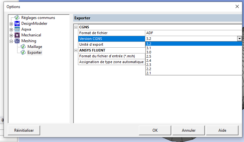Click the Annuler button
This screenshot has height=142, width=244.
click(x=189, y=130)
